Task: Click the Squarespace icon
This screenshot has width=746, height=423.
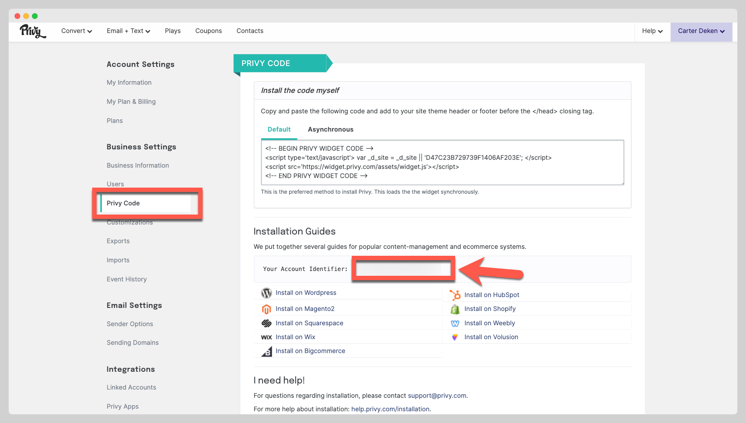Action: [266, 323]
